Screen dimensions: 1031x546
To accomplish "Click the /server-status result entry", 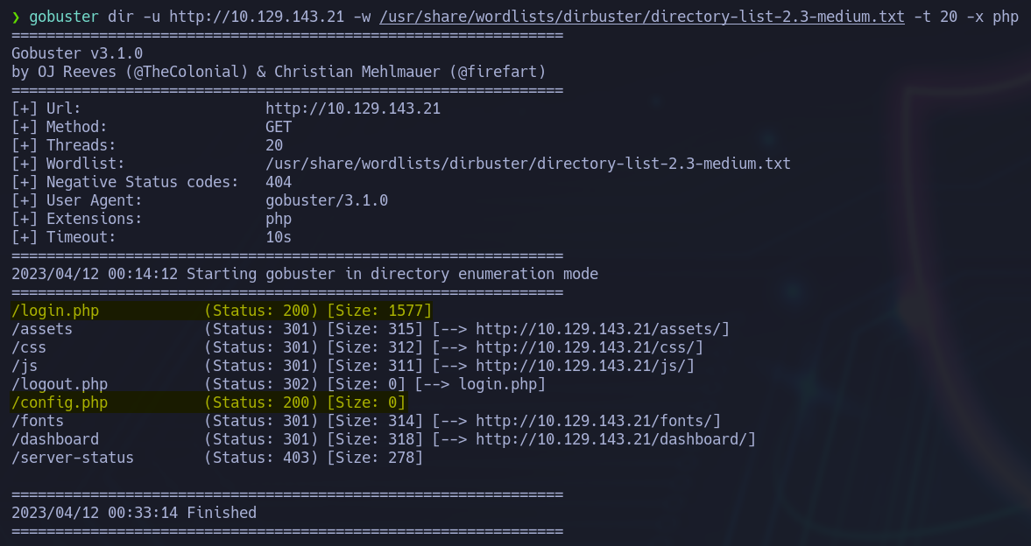I will tap(73, 458).
